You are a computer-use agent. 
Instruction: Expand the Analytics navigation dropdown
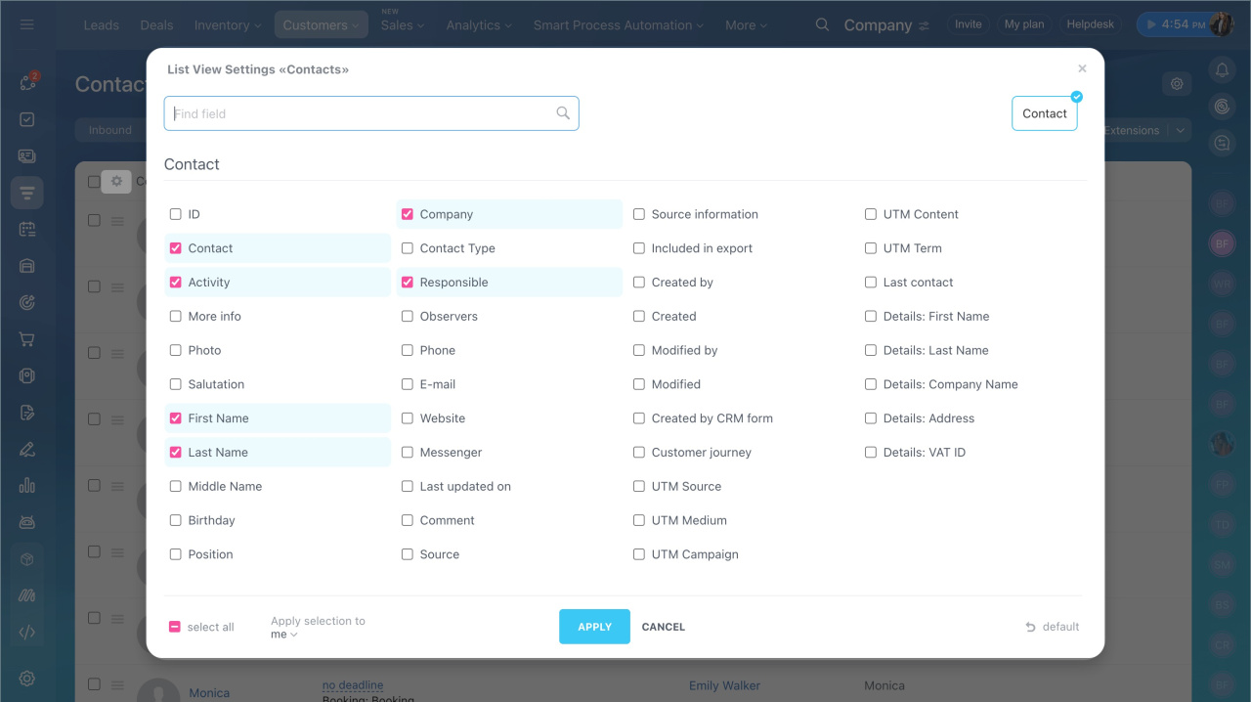tap(480, 25)
